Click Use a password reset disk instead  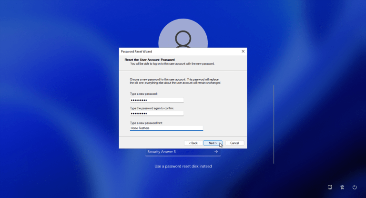[183, 166]
